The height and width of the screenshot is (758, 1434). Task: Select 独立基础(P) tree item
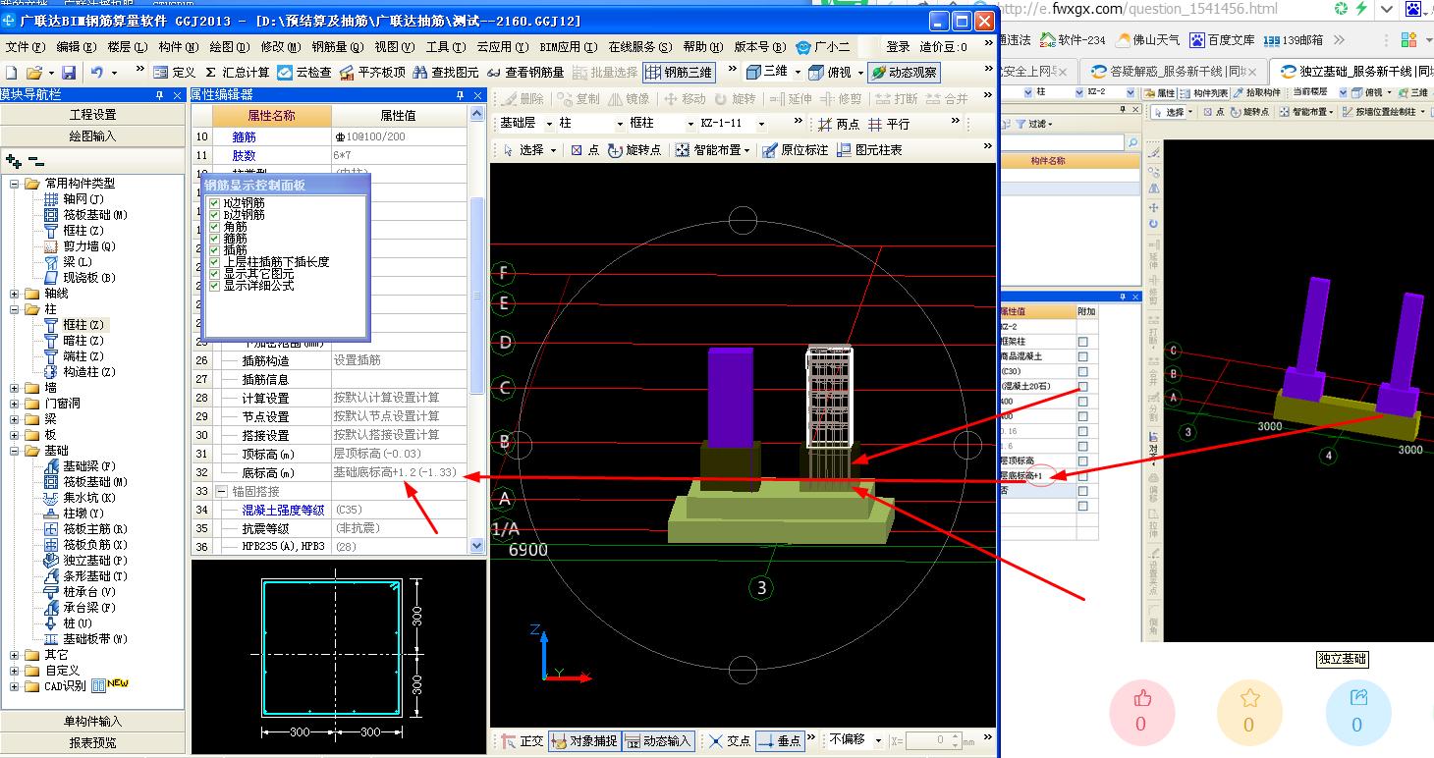pos(95,561)
